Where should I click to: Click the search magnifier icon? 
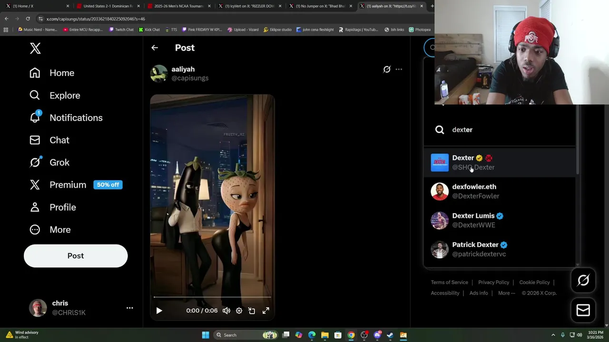(x=440, y=130)
